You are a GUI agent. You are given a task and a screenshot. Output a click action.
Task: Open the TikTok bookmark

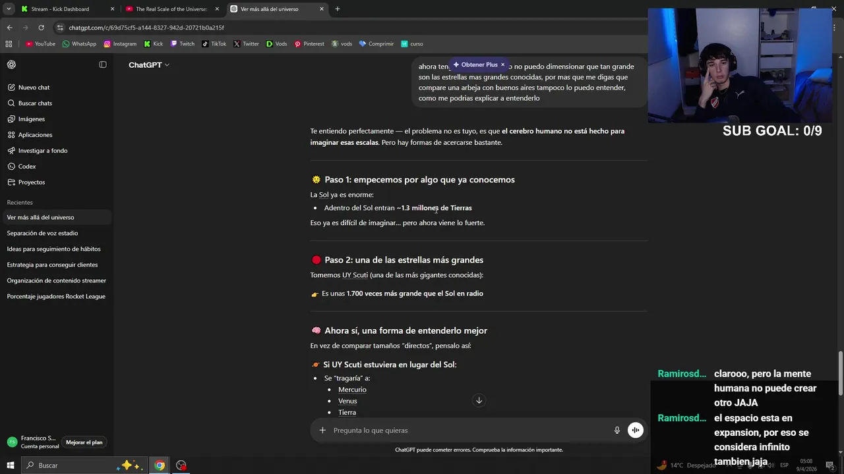(214, 44)
